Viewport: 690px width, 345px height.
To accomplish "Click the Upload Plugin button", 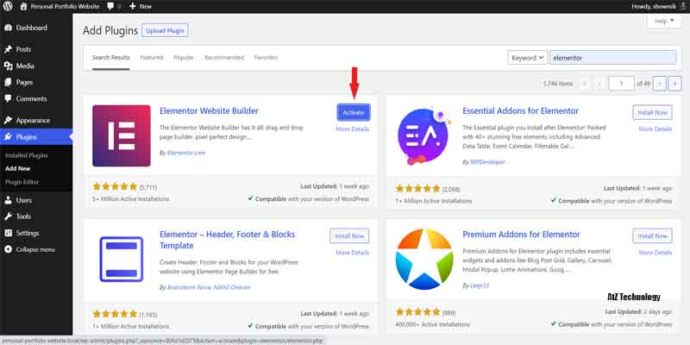I will (x=165, y=31).
